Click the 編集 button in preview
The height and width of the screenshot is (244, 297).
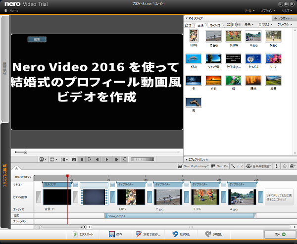click(x=37, y=40)
